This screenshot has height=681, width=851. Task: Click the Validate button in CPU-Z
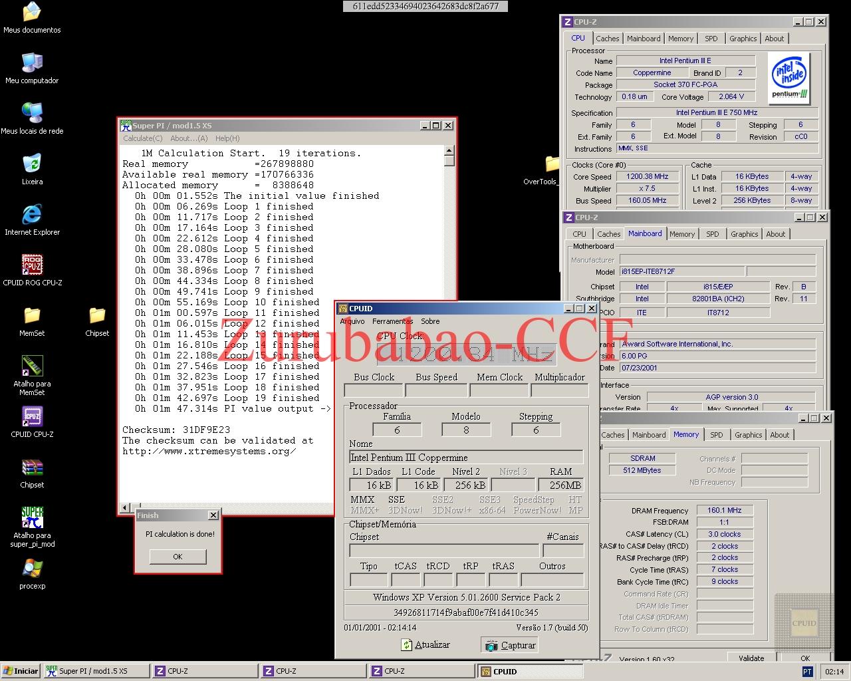751,658
